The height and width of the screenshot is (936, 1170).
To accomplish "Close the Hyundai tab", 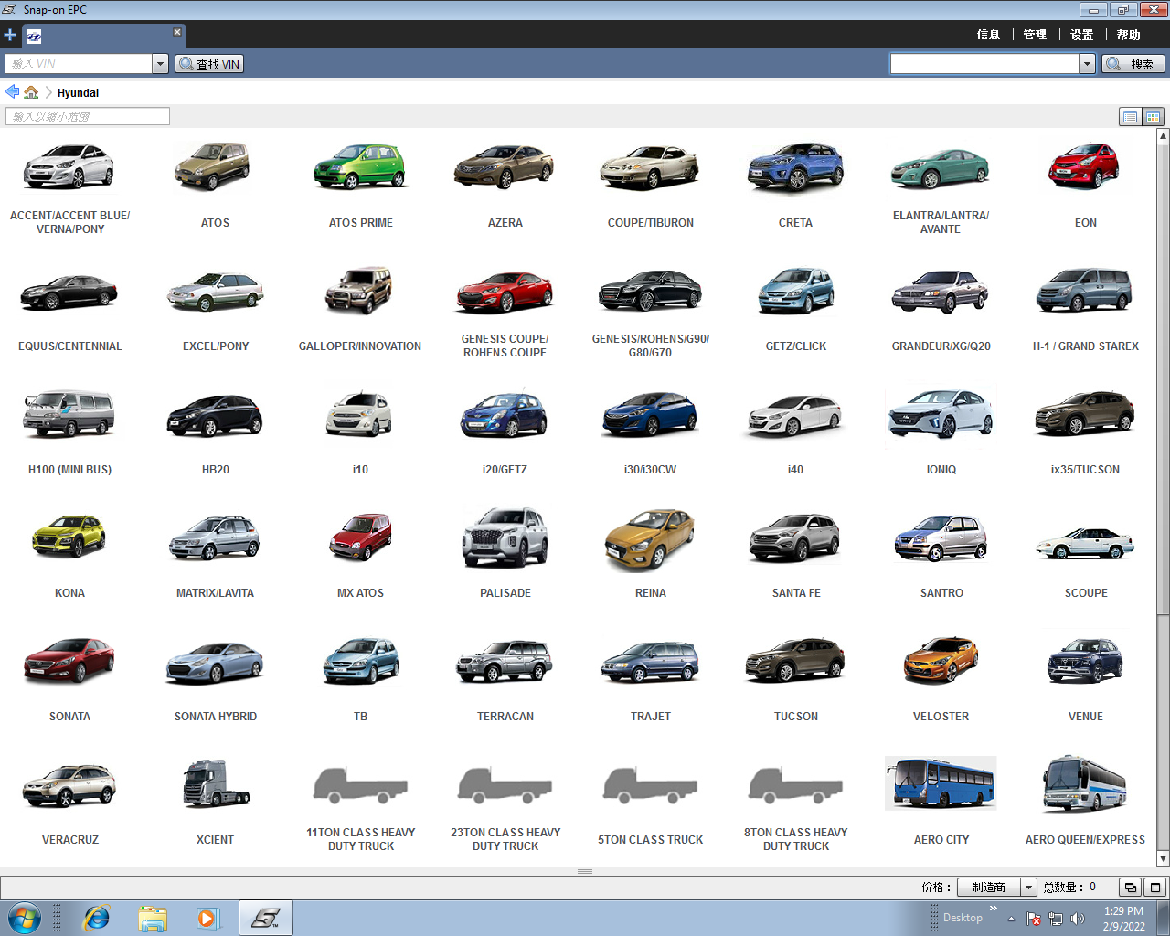I will (x=177, y=32).
